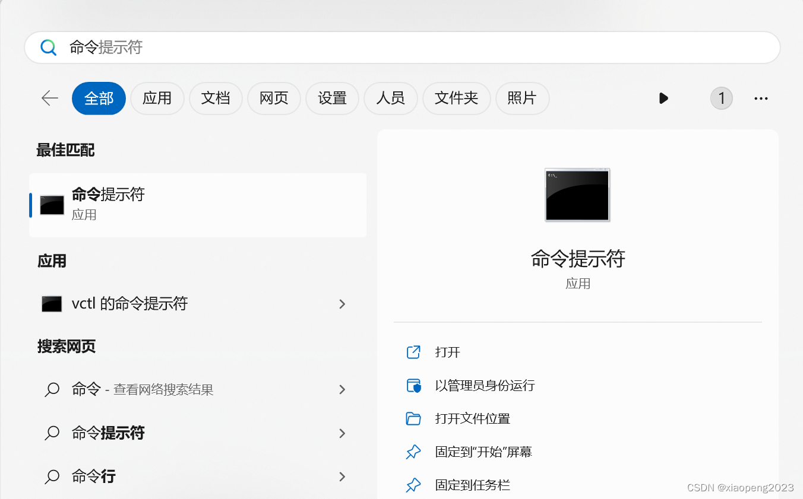The width and height of the screenshot is (803, 499).
Task: Select the 全部 filter tab
Action: 99,98
